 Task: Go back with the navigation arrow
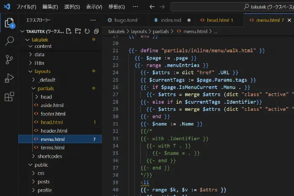(x=152, y=7)
